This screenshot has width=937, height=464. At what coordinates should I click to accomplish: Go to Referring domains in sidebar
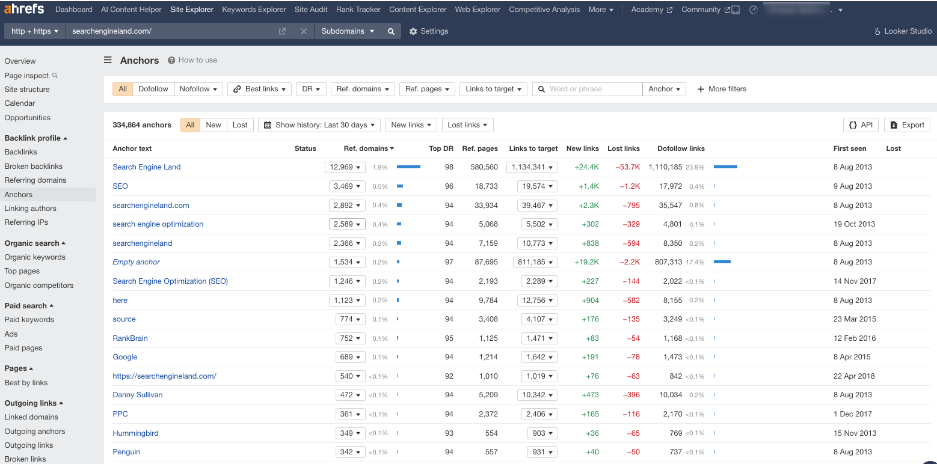click(35, 180)
